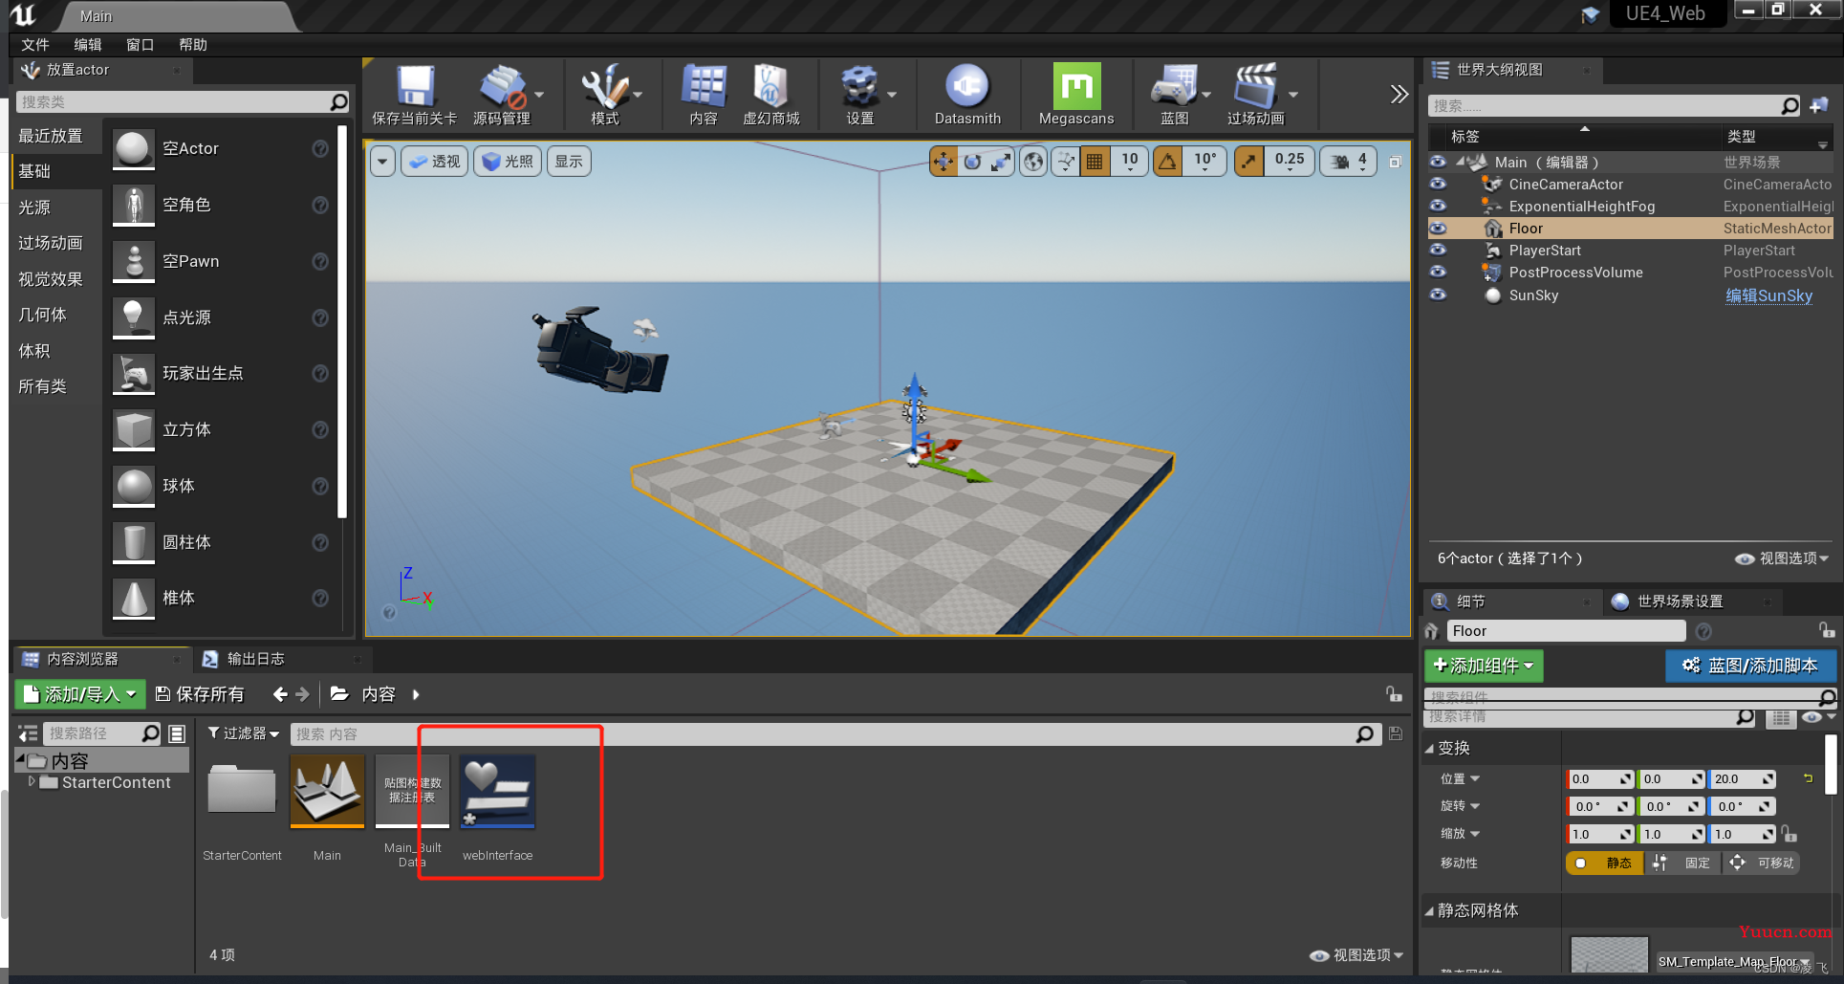This screenshot has height=984, width=1844.
Task: Open the Help (帮助) menu
Action: point(193,45)
